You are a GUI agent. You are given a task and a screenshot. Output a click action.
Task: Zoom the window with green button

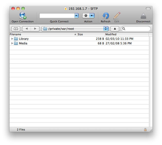[23, 8]
